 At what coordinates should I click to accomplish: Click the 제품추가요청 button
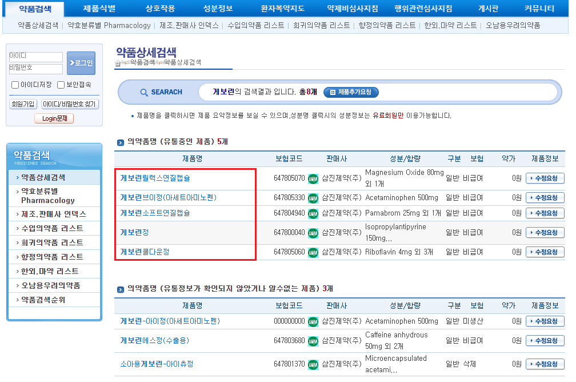351,92
